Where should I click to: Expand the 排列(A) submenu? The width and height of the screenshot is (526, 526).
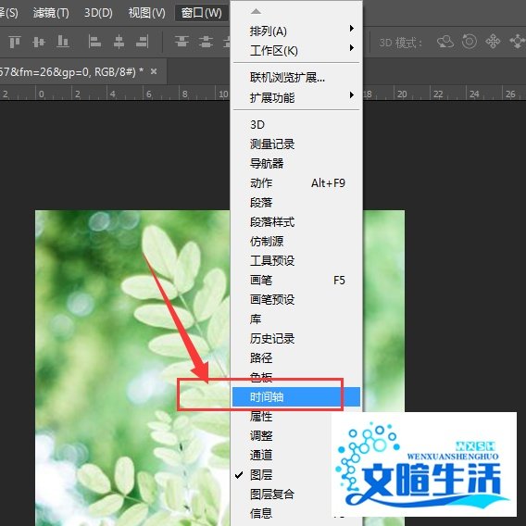point(296,31)
